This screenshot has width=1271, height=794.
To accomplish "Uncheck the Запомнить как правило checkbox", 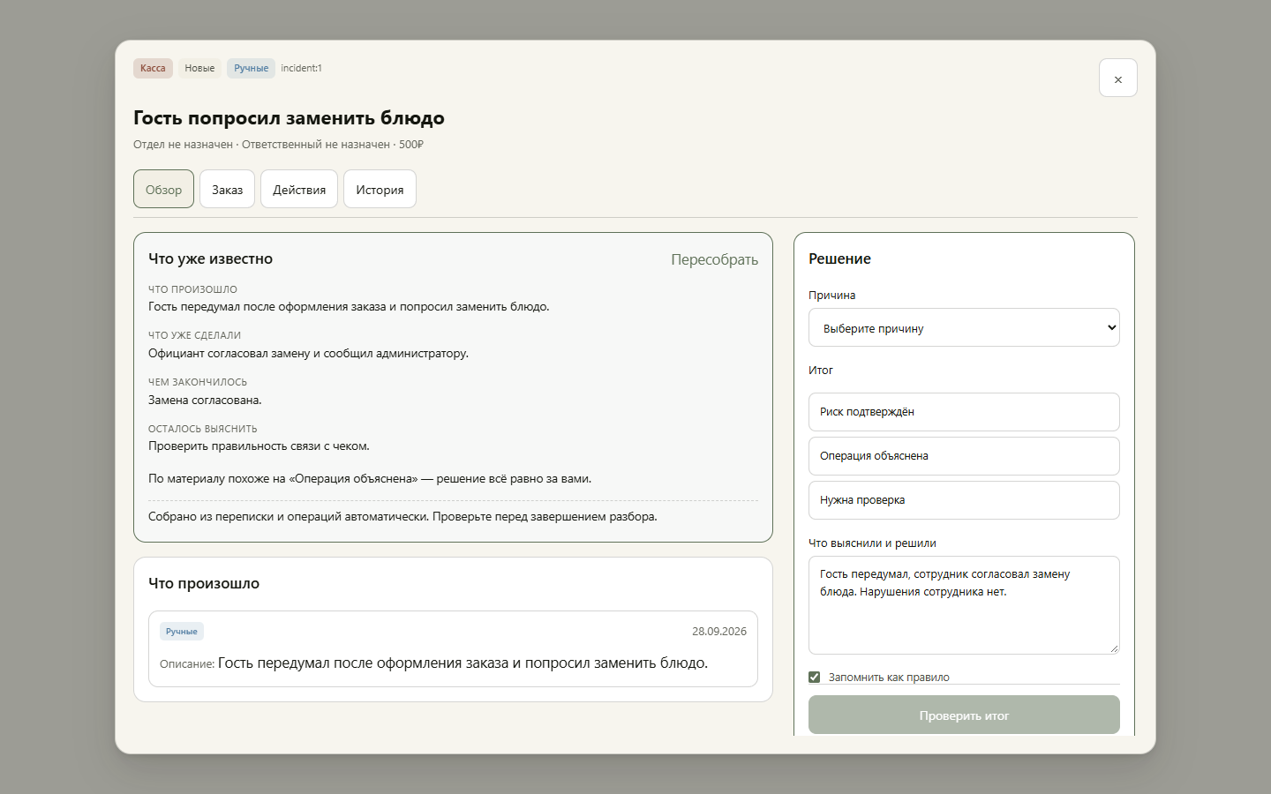I will pos(814,677).
